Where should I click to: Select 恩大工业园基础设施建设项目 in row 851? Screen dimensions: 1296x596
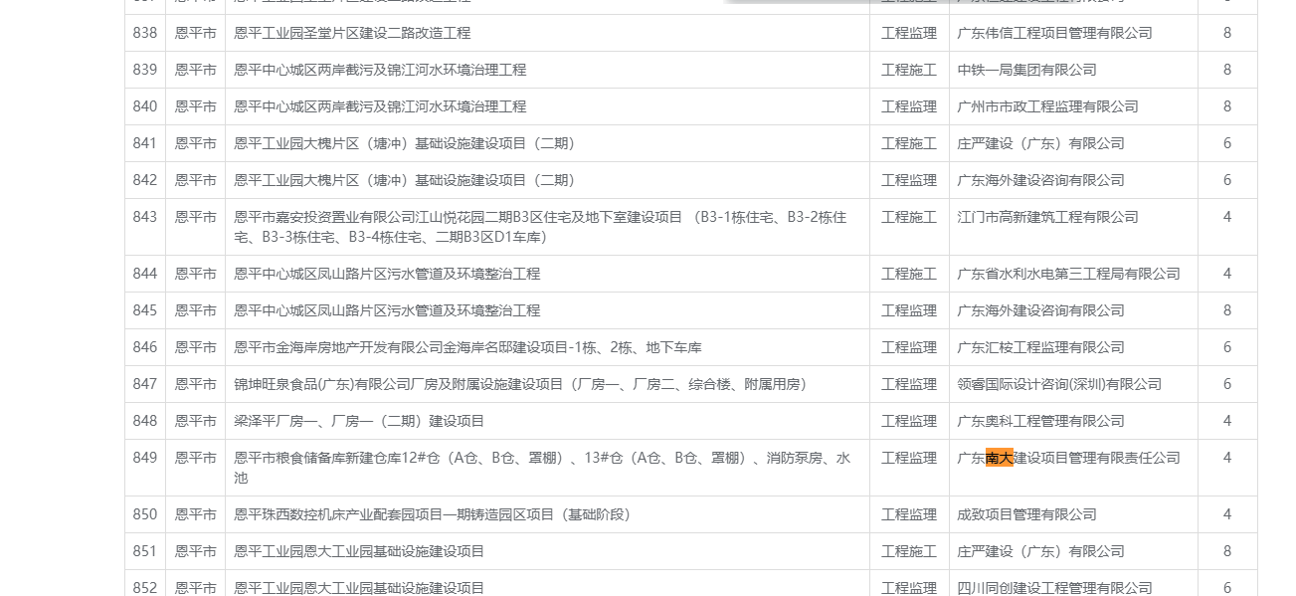click(x=359, y=551)
